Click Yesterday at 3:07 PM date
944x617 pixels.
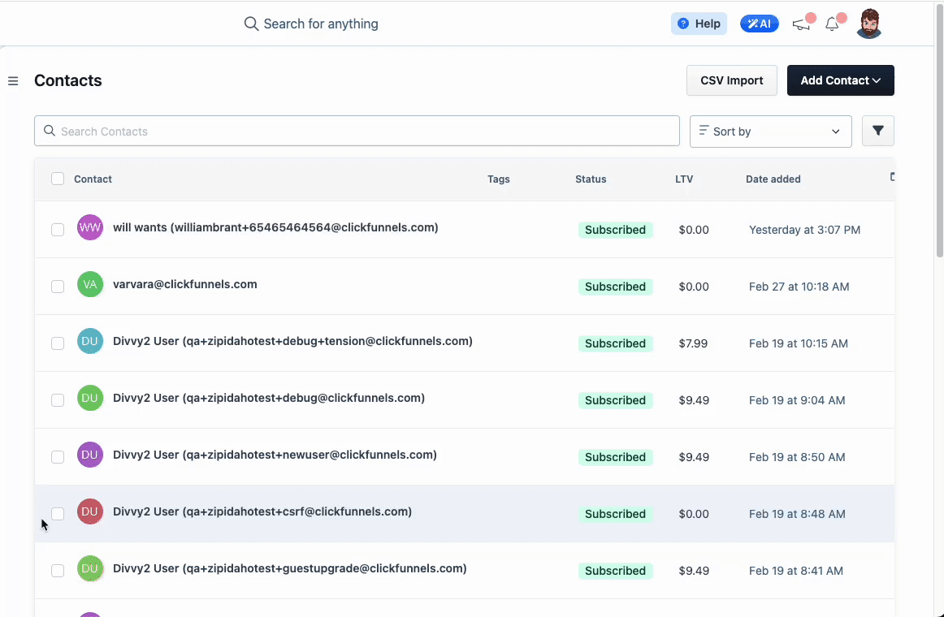pyautogui.click(x=804, y=230)
